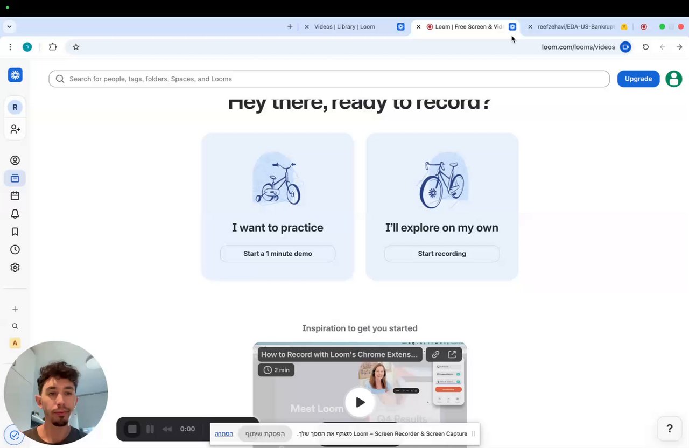Click the Upgrade button

(x=638, y=79)
